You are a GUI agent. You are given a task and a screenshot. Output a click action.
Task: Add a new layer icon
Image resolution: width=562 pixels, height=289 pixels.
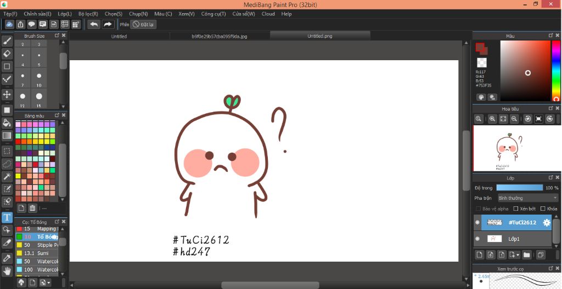479,255
